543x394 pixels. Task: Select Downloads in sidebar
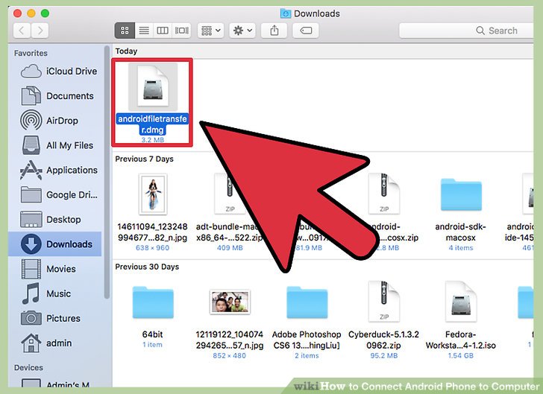[55, 244]
